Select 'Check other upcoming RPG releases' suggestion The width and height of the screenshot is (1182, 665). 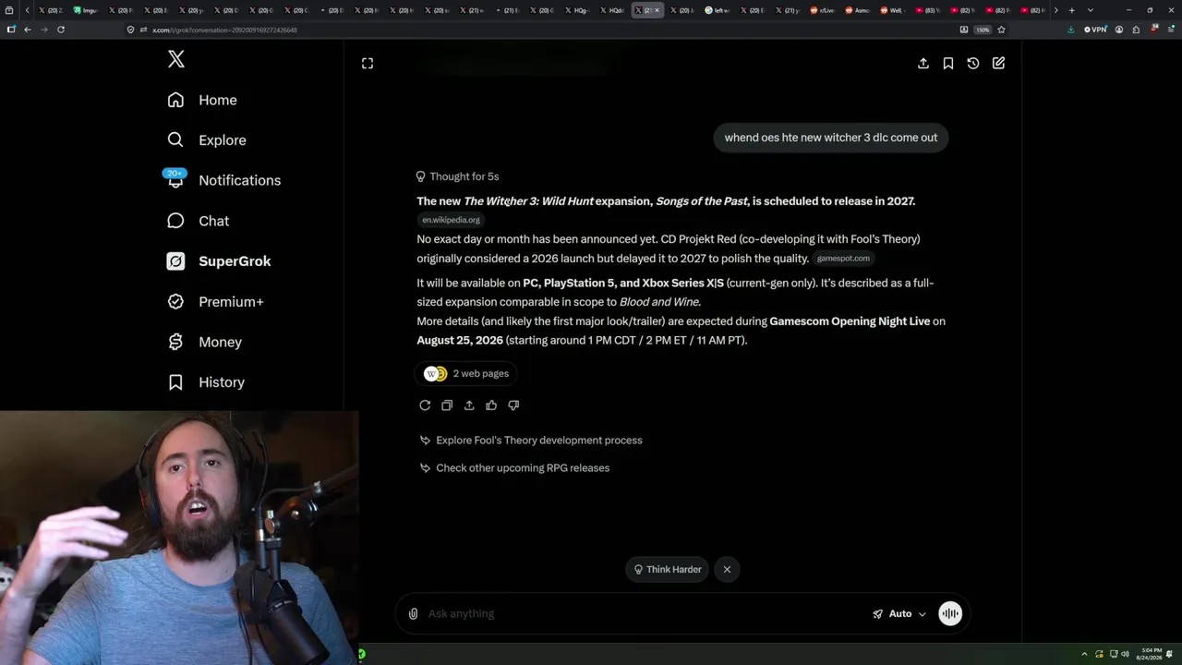point(514,468)
